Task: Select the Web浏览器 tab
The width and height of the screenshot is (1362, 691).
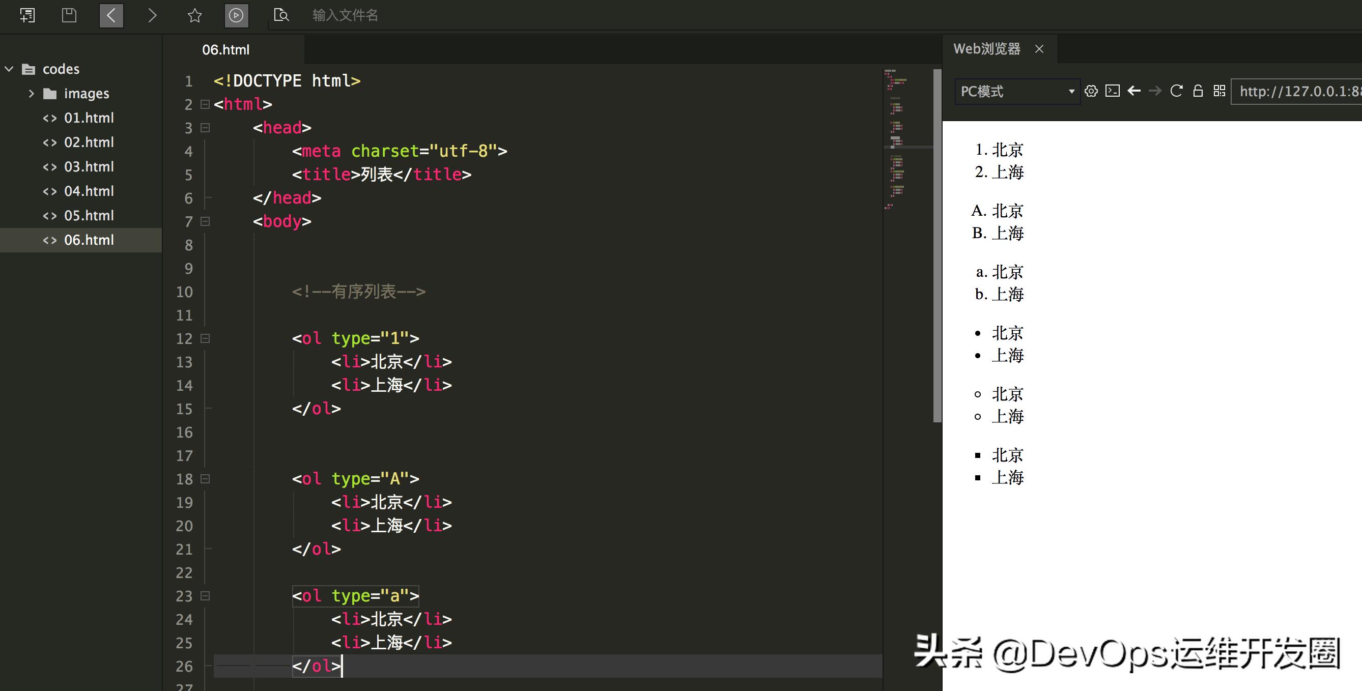Action: pyautogui.click(x=986, y=49)
